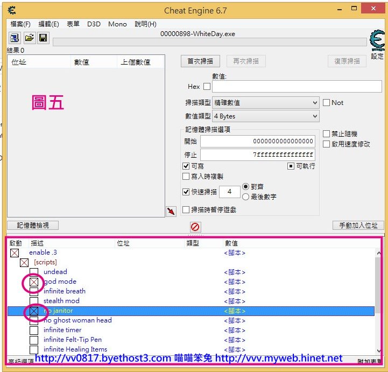388x372 pixels.
Task: Click the god mode <腳本> value cell
Action: coord(235,282)
